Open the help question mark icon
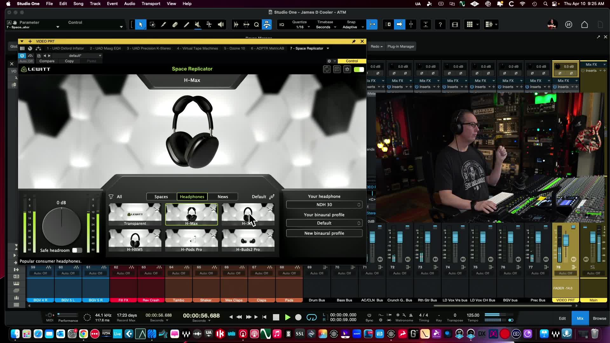This screenshot has width=610, height=343. point(440,24)
